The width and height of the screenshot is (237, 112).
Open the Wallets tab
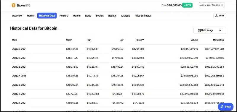tap(76, 16)
